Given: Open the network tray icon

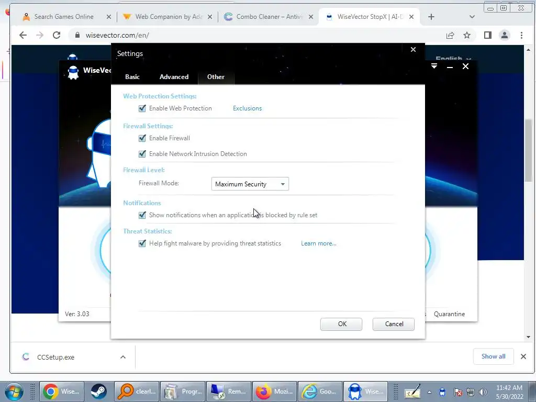Looking at the screenshot, I should 471,392.
